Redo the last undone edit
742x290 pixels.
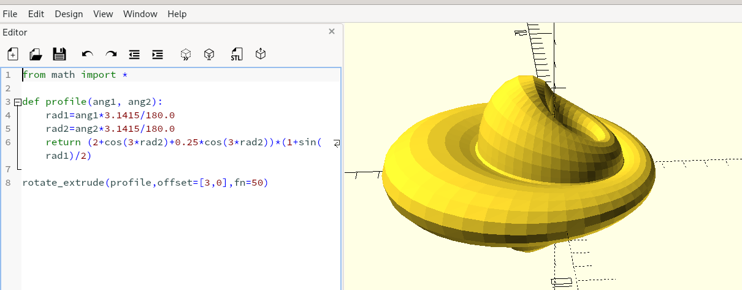click(x=111, y=55)
